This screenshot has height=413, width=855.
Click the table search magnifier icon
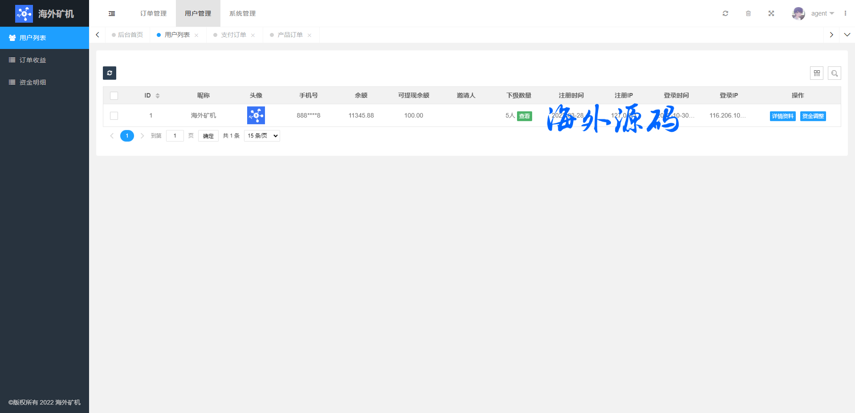click(835, 73)
